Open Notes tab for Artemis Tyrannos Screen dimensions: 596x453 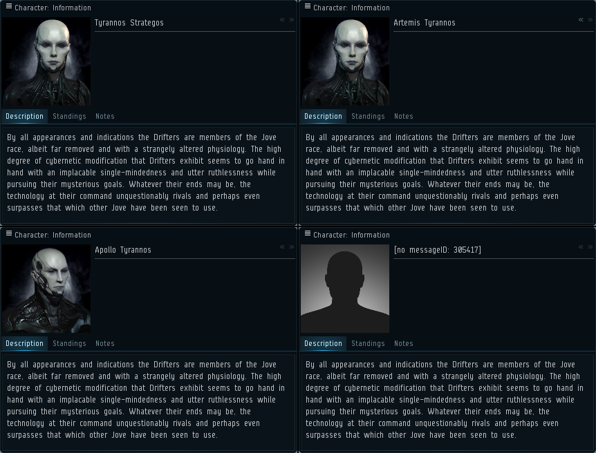[x=404, y=116]
